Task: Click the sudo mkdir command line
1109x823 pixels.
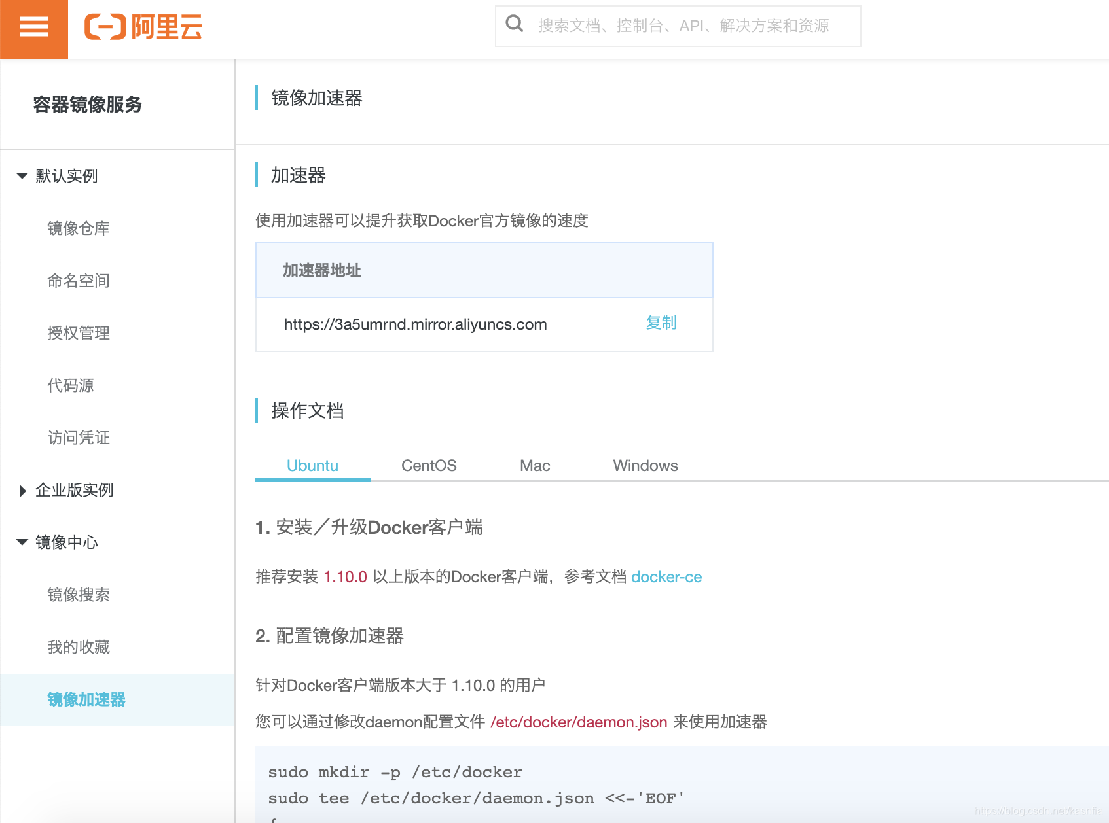Action: point(395,773)
